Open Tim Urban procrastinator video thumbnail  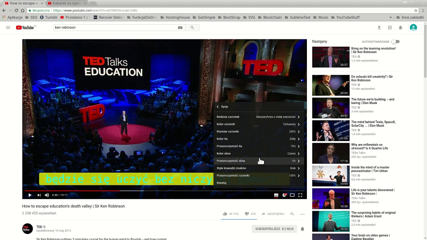[x=331, y=176]
